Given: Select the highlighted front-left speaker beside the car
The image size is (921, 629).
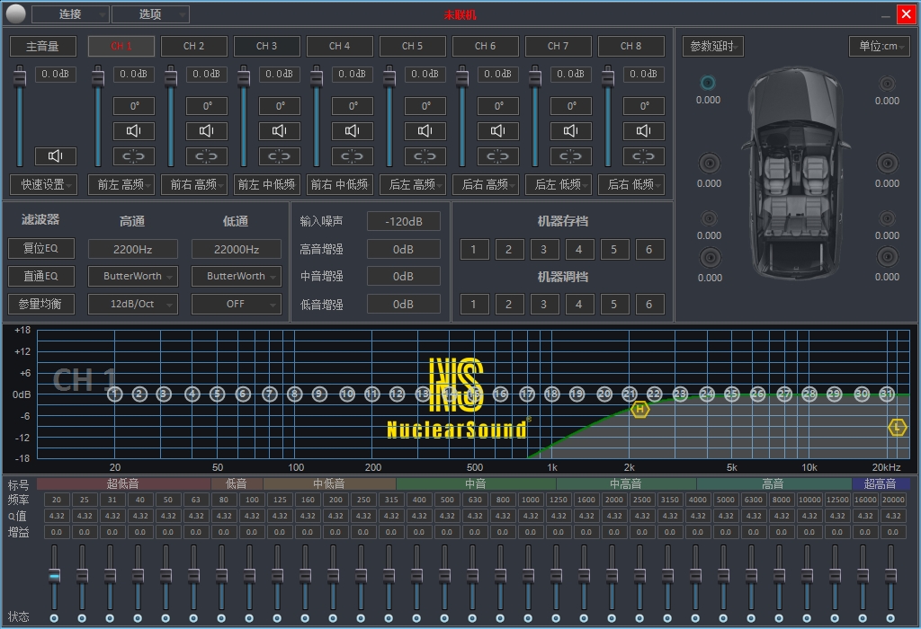Looking at the screenshot, I should (x=709, y=83).
